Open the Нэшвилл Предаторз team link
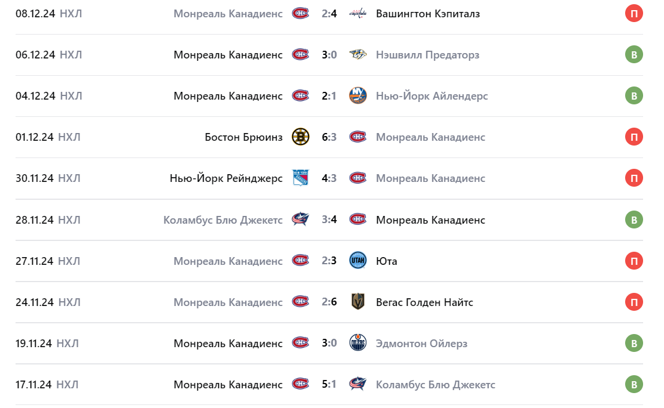Viewport: 664px width, 408px height. (x=427, y=54)
